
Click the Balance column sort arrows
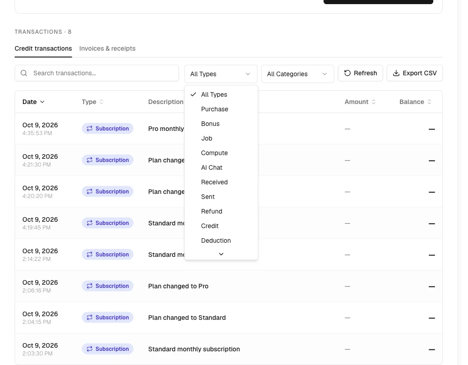pos(429,102)
